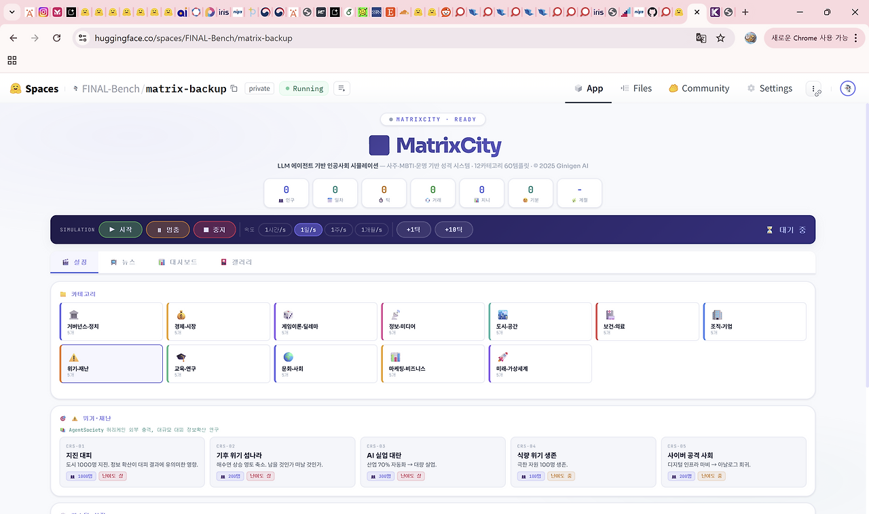Open Chrome tab search dropdown
The width and height of the screenshot is (869, 514).
tap(12, 12)
